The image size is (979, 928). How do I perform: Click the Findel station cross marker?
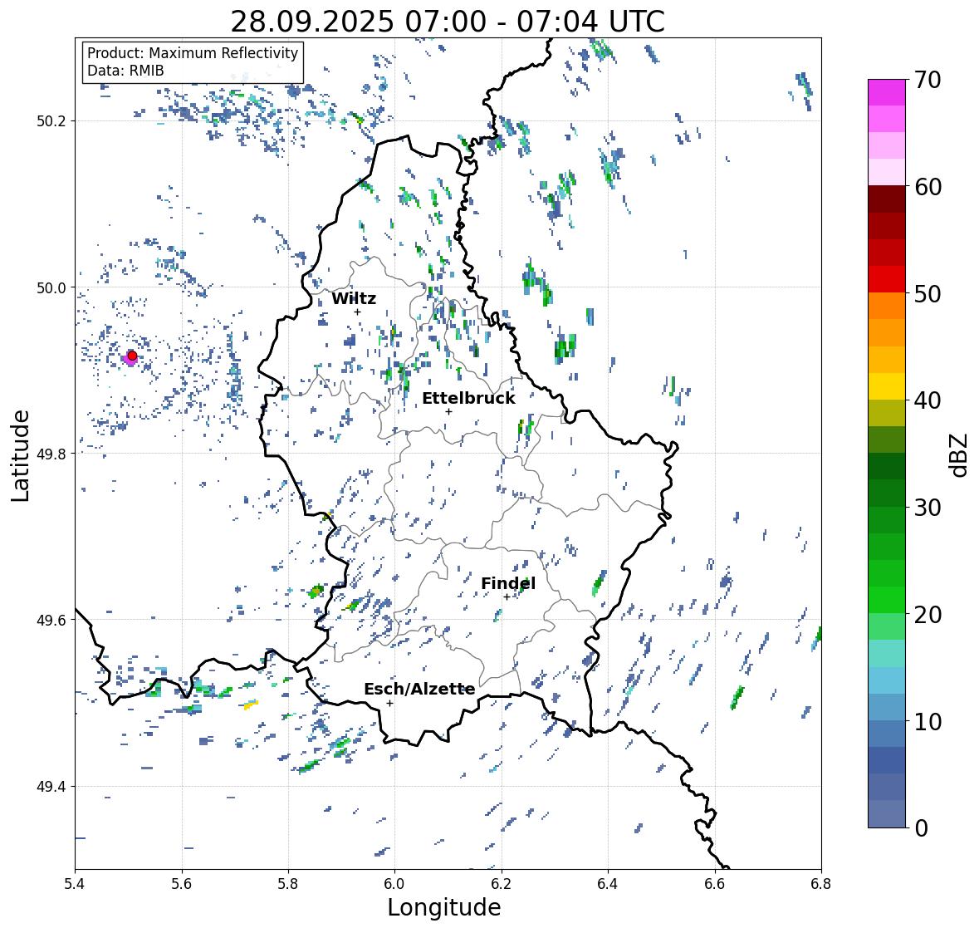click(507, 597)
